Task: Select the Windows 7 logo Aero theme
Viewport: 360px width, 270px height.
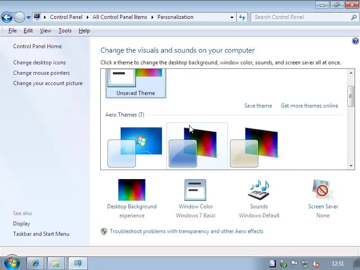Action: [x=135, y=147]
